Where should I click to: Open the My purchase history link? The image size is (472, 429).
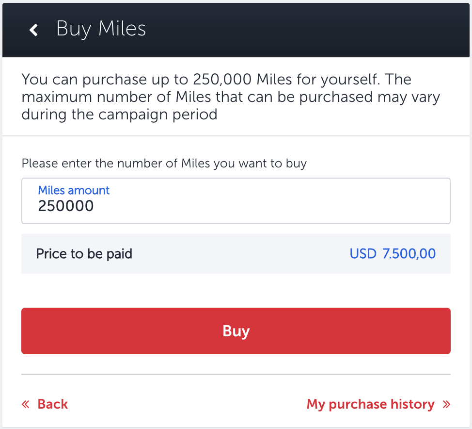click(370, 404)
